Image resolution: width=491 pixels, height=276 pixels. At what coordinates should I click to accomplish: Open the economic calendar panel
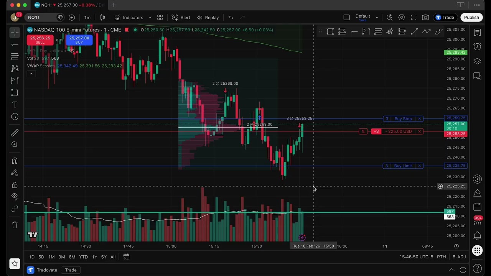477,207
